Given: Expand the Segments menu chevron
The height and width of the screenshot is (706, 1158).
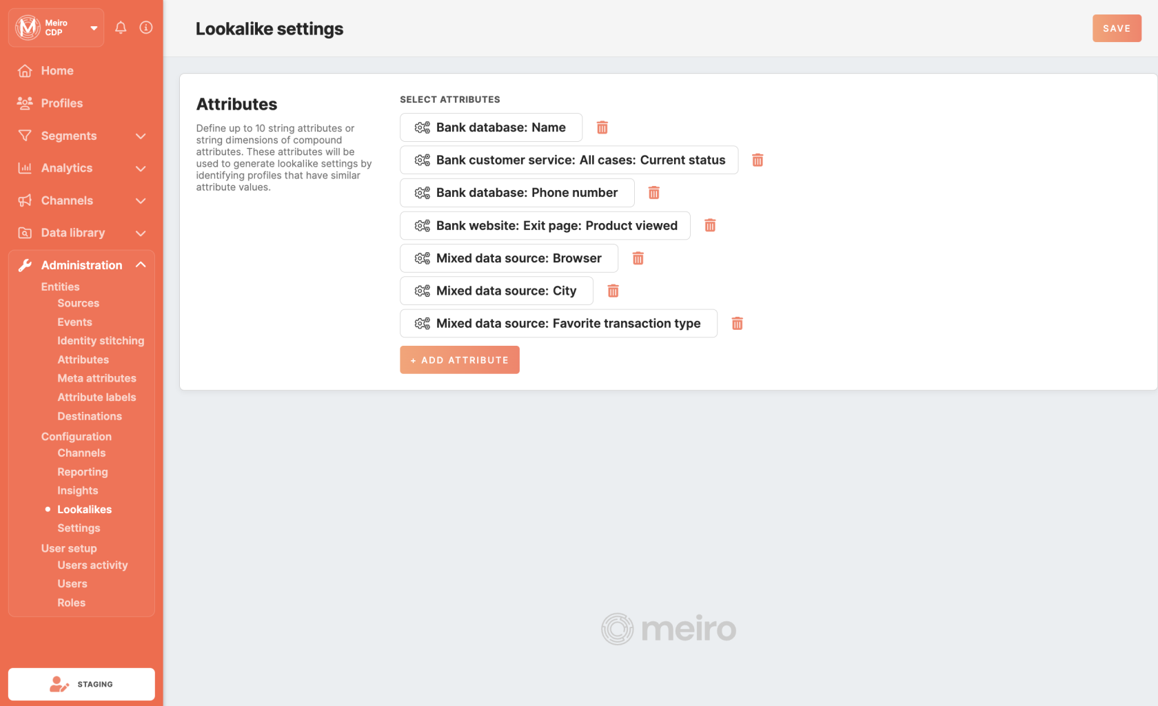Looking at the screenshot, I should (x=141, y=136).
